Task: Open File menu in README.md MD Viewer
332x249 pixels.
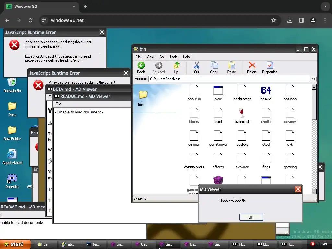Action: (x=58, y=104)
